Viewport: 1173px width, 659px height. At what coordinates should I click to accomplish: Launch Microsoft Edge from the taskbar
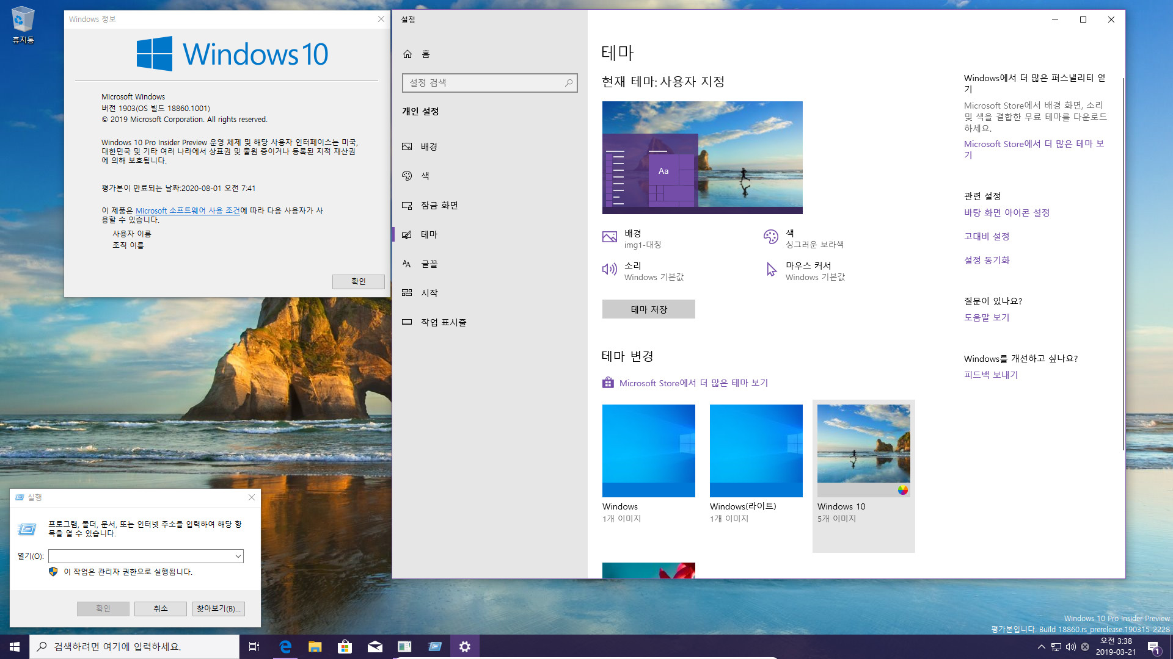(x=285, y=647)
